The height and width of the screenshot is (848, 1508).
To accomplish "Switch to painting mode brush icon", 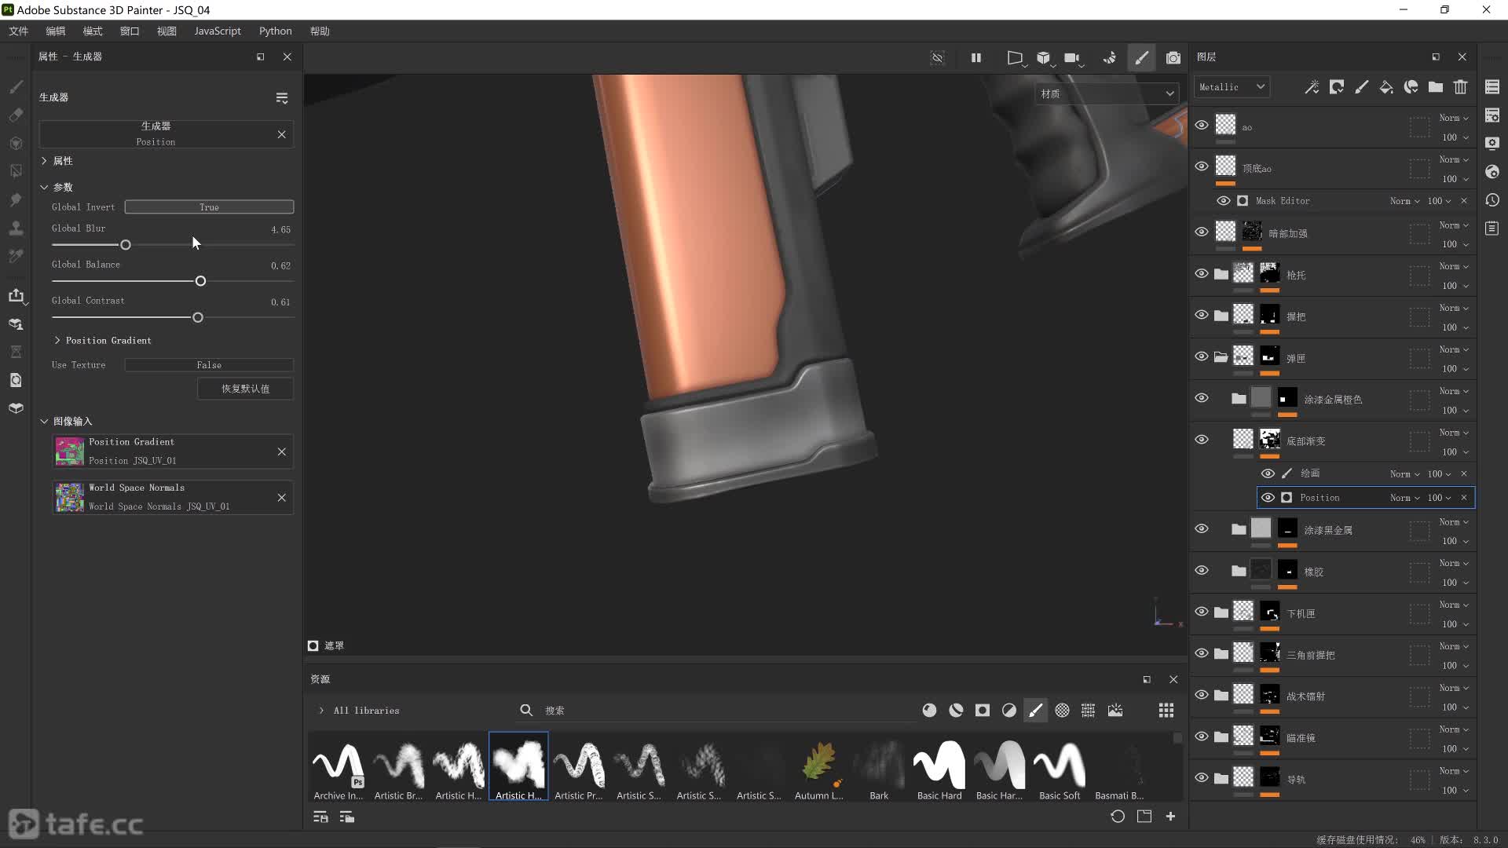I will [x=1141, y=57].
